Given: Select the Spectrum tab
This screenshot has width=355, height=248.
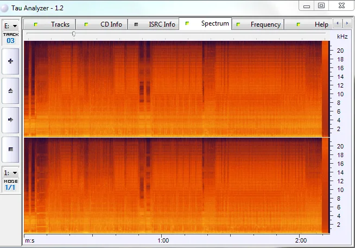Looking at the screenshot, I should [x=205, y=23].
